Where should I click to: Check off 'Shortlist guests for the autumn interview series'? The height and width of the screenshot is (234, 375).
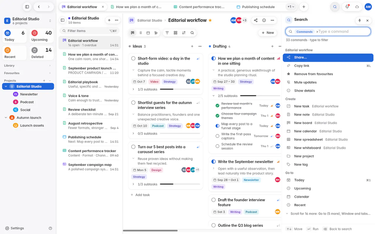pos(133,103)
